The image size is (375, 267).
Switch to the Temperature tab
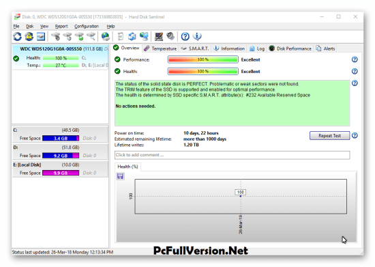coord(160,48)
